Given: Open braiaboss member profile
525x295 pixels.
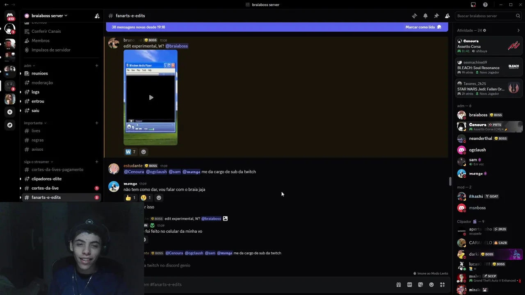Looking at the screenshot, I should click(x=489, y=115).
